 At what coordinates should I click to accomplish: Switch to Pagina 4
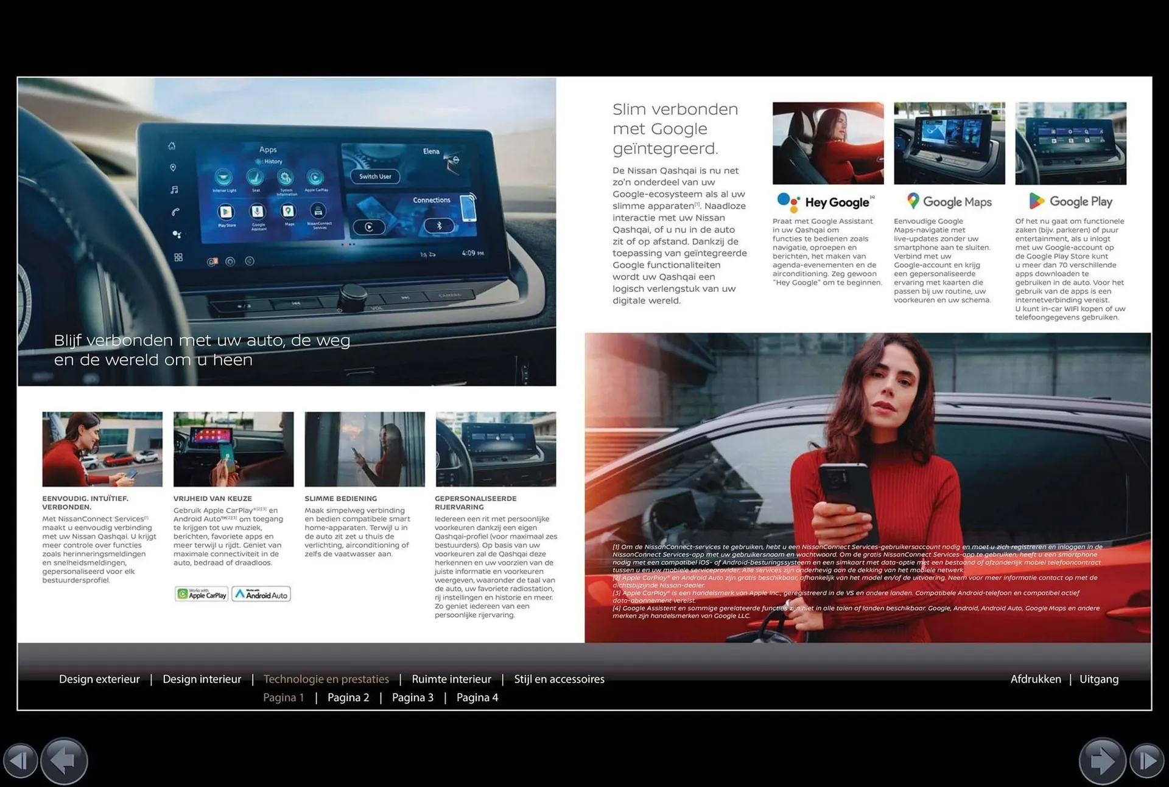477,698
